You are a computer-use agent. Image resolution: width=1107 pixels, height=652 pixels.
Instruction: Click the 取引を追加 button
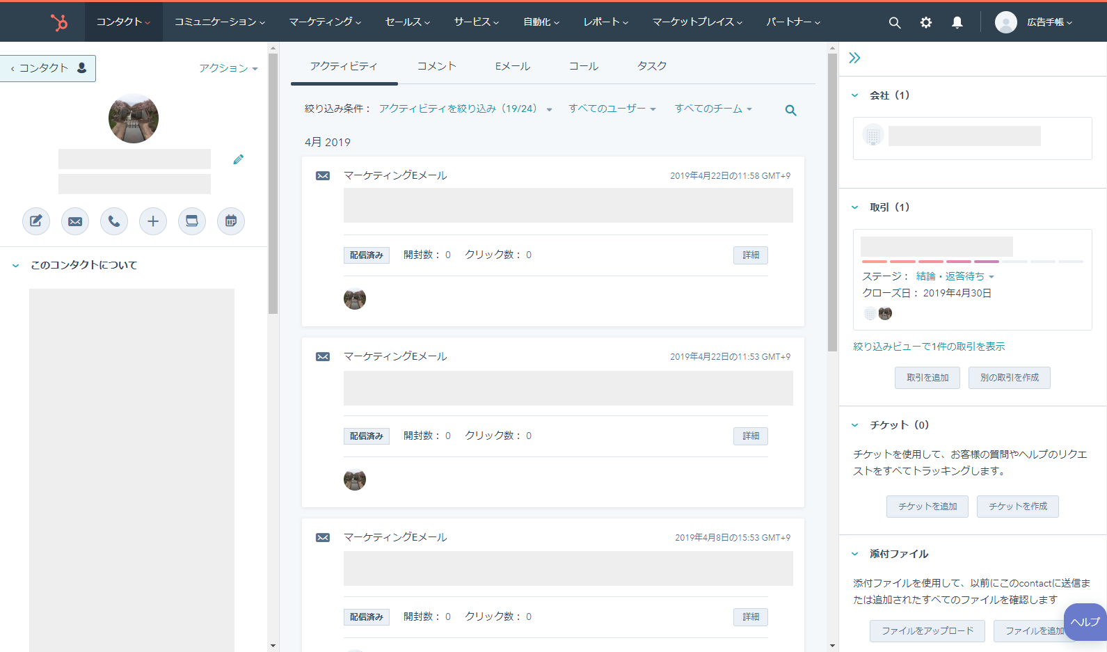[x=927, y=378]
